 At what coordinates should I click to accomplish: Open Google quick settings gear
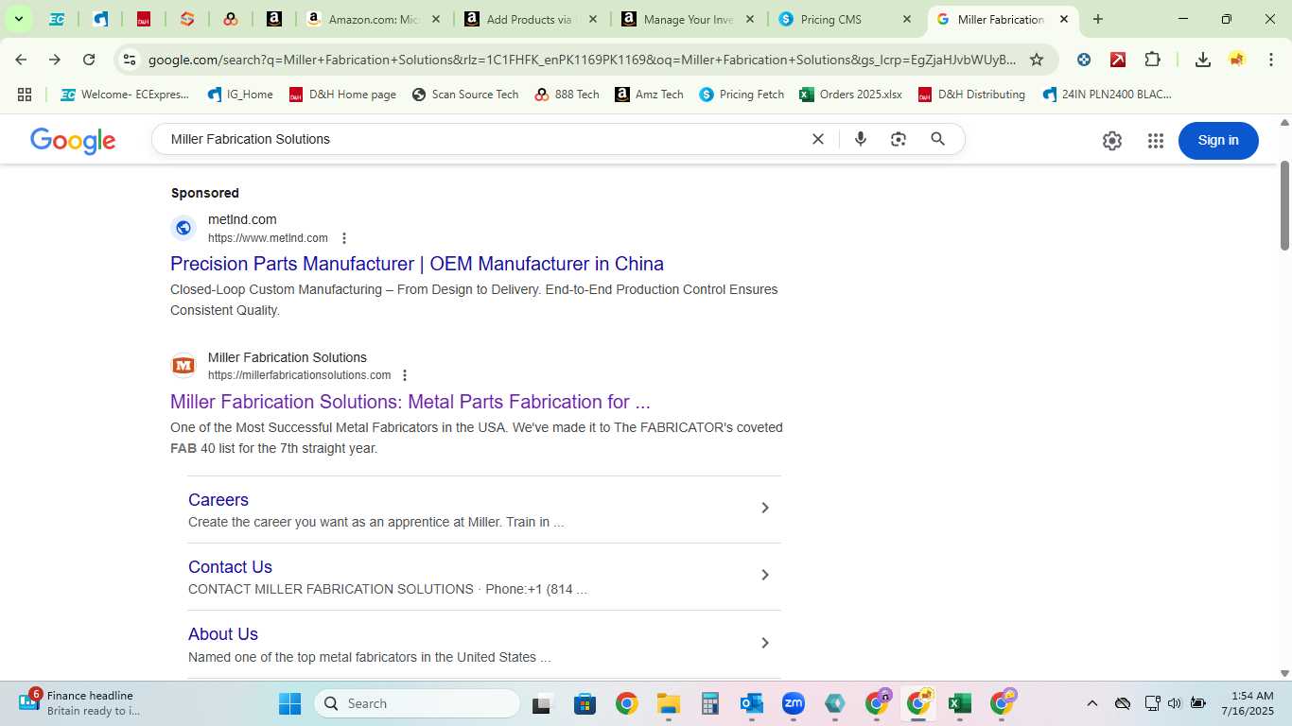(1112, 141)
